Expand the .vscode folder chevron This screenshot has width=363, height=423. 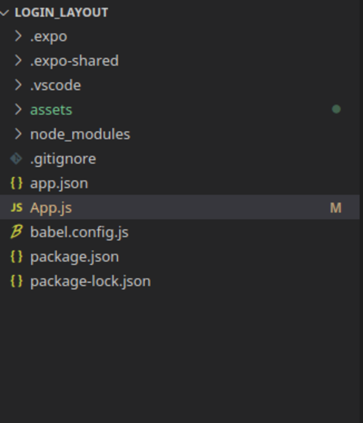coord(18,85)
